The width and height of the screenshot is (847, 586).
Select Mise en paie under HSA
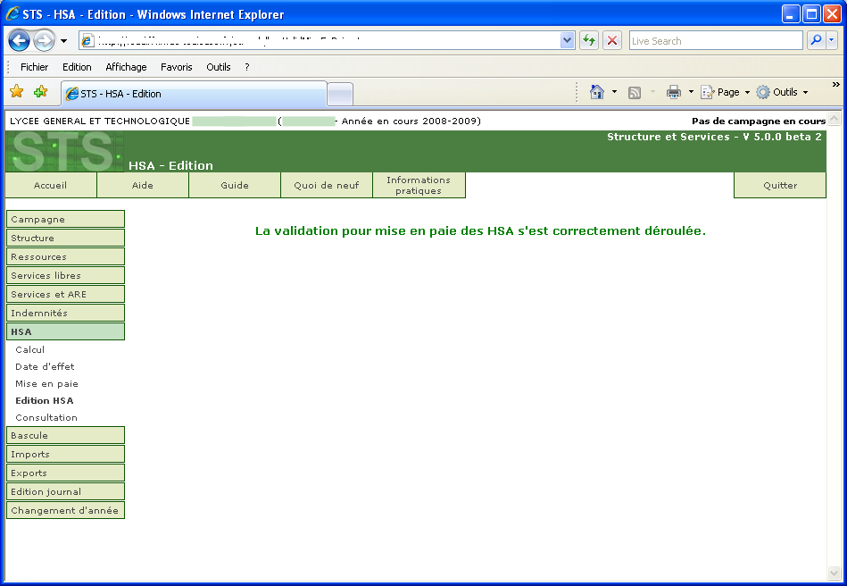pos(46,384)
